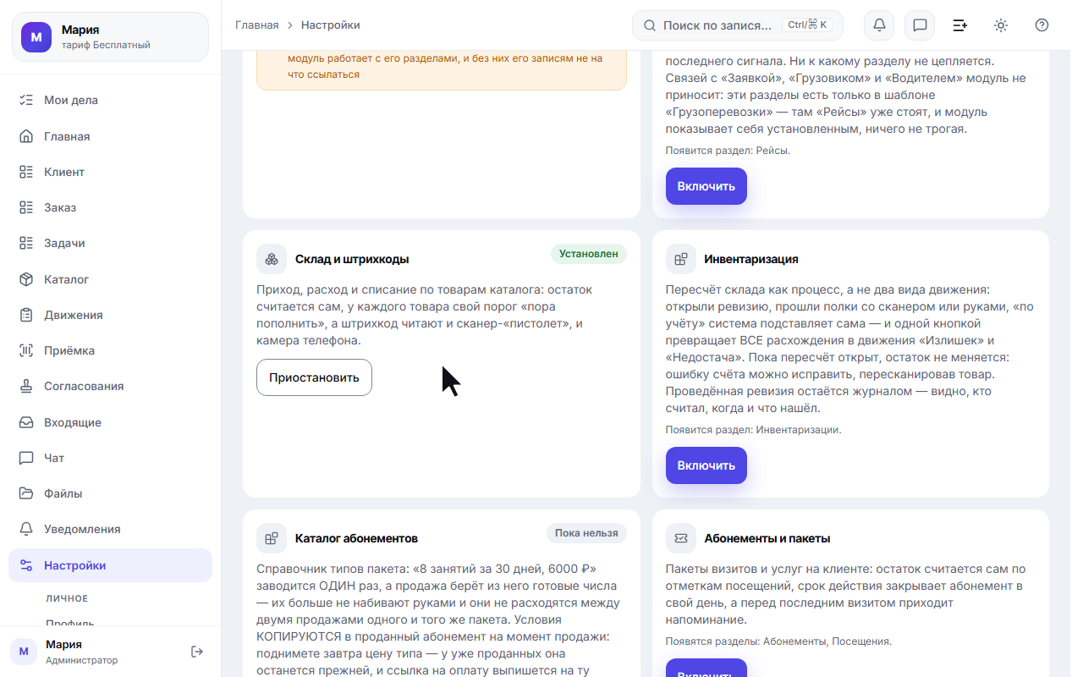The image size is (1083, 677).
Task: Click the «Мария Администратор» name at sidebar bottom
Action: [x=82, y=652]
